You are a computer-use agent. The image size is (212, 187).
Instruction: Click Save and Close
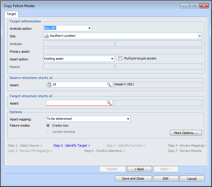point(133,178)
